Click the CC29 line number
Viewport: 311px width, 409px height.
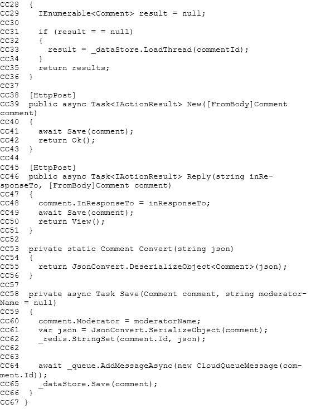[x=9, y=13]
